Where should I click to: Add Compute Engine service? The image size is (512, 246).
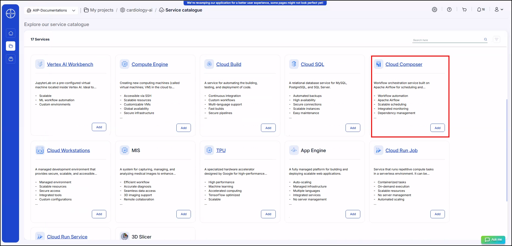[x=184, y=128]
